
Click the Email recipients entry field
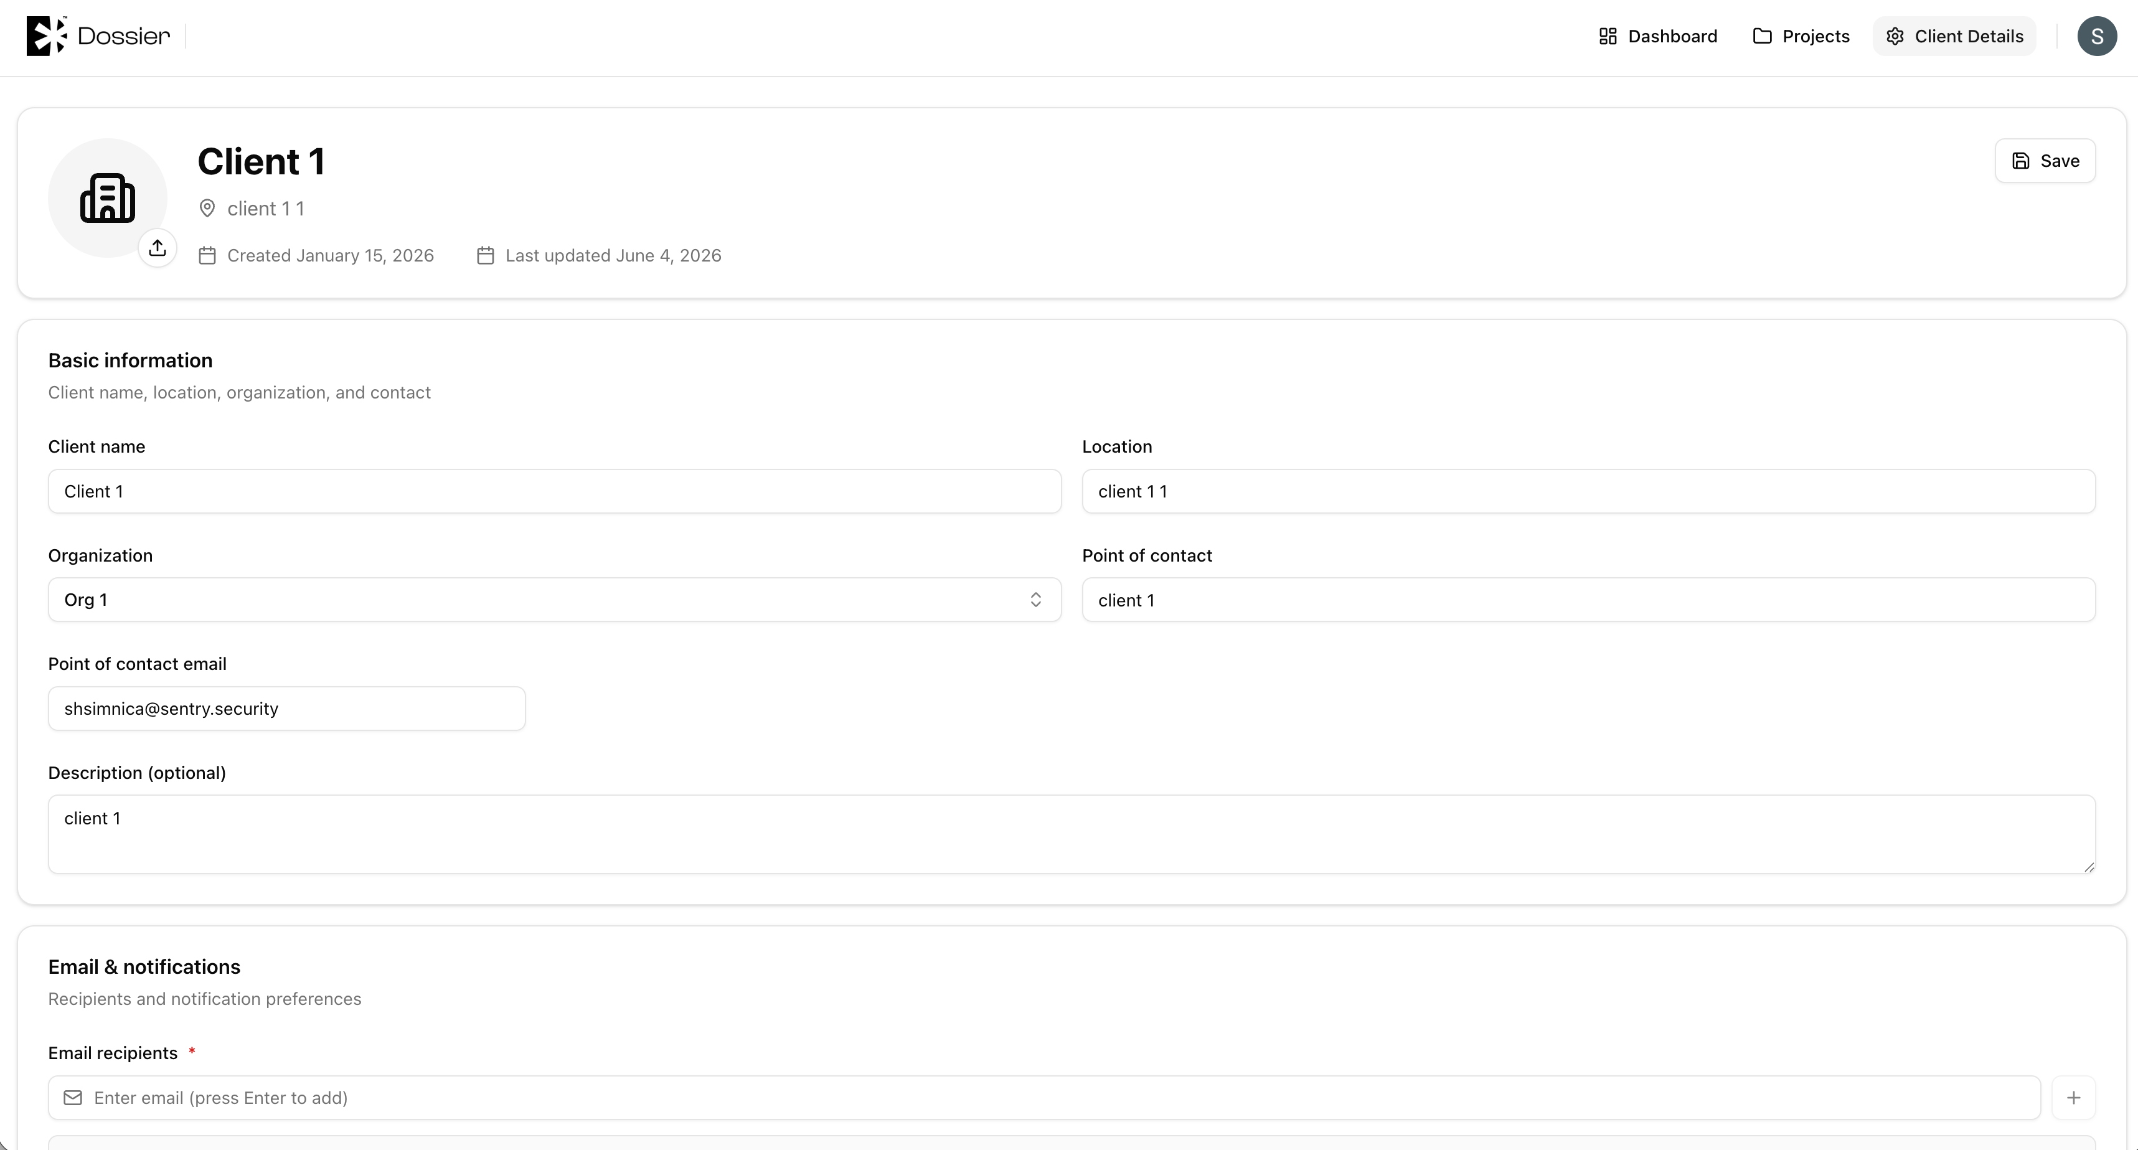pos(1044,1098)
